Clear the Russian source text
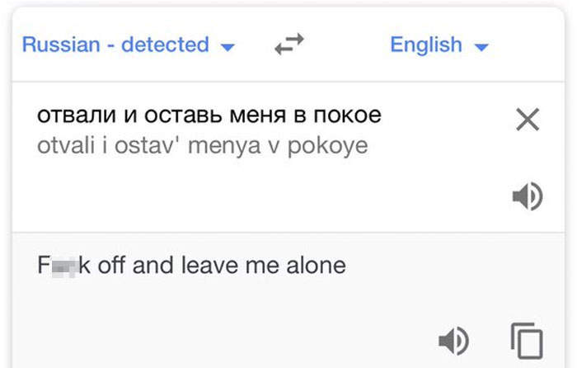Image resolution: width=577 pixels, height=368 pixels. tap(527, 120)
